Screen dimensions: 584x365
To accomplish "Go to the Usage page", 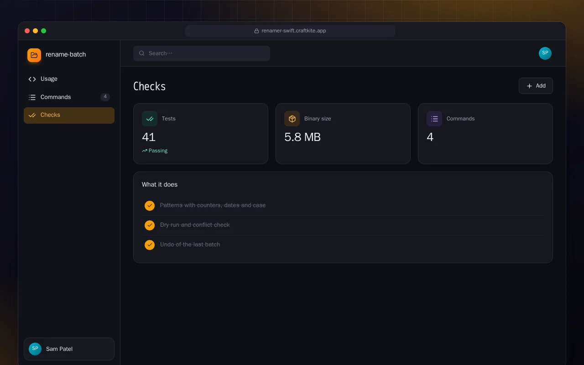I will click(69, 79).
